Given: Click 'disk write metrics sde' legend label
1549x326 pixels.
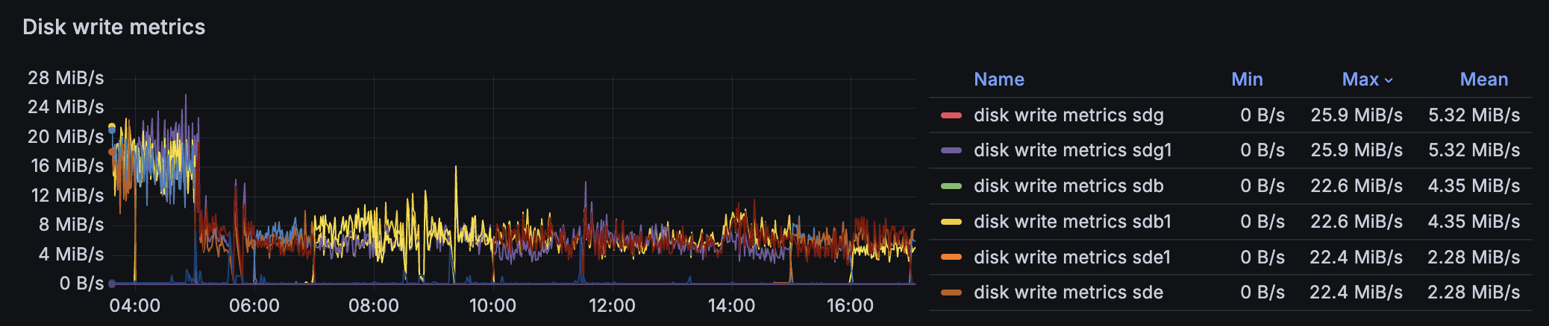Looking at the screenshot, I should [1068, 293].
